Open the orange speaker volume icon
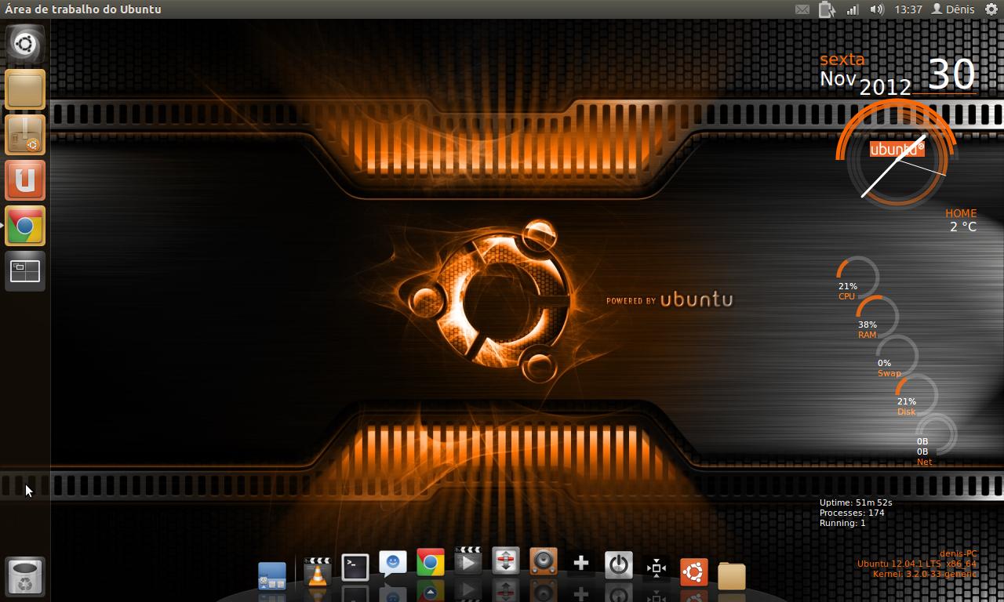Image resolution: width=1004 pixels, height=602 pixels. pyautogui.click(x=543, y=563)
